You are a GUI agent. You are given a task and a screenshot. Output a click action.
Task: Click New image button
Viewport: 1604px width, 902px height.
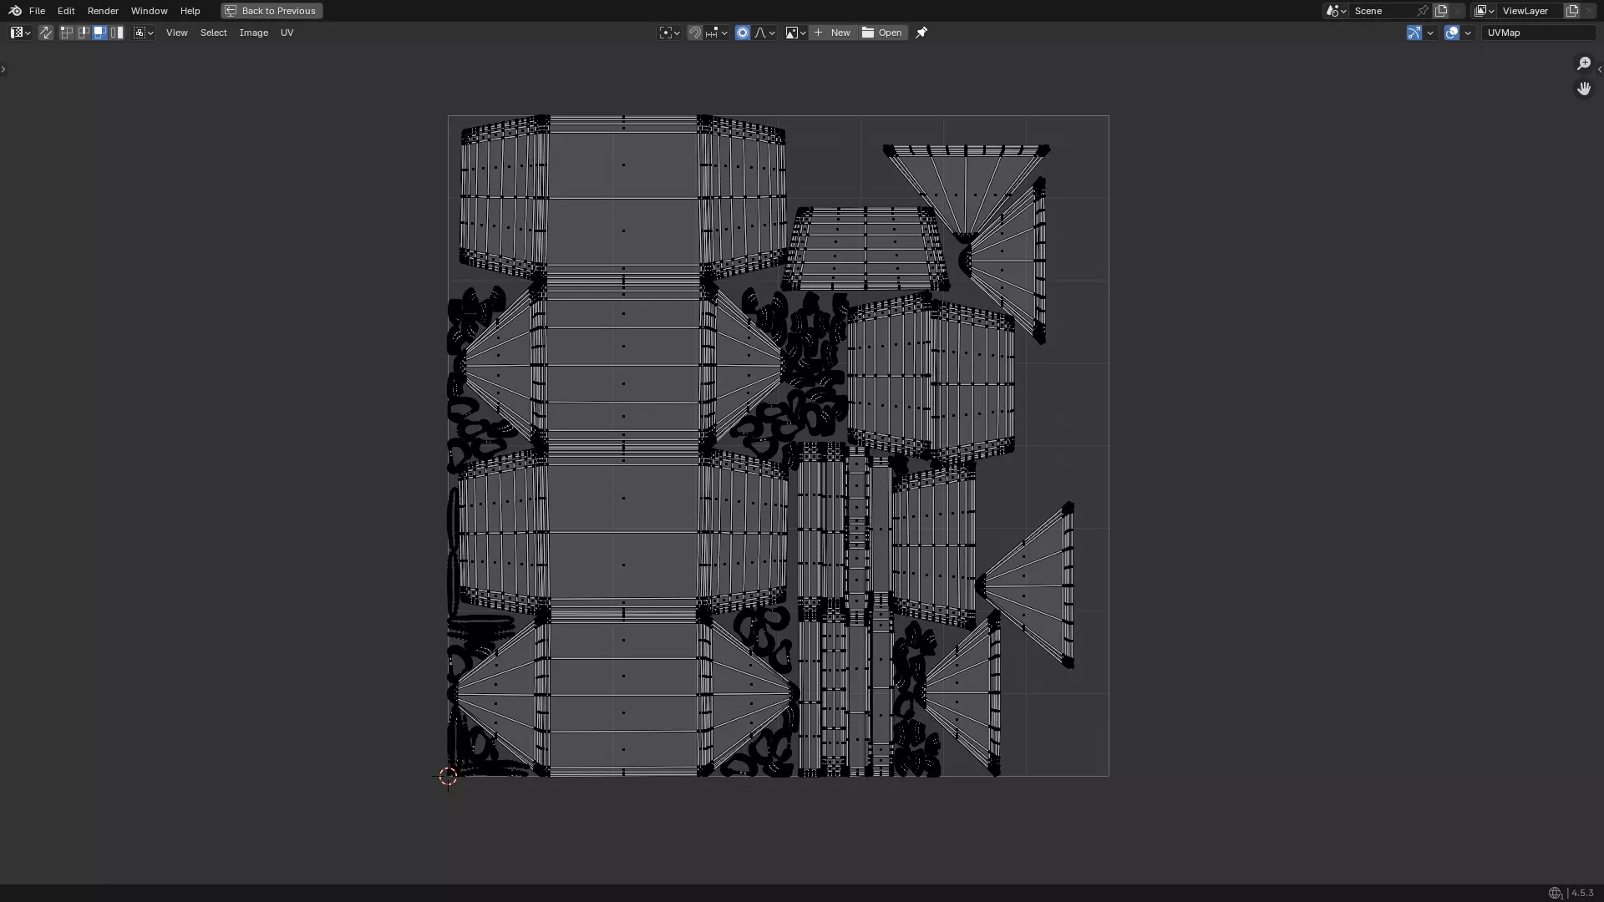coord(832,33)
